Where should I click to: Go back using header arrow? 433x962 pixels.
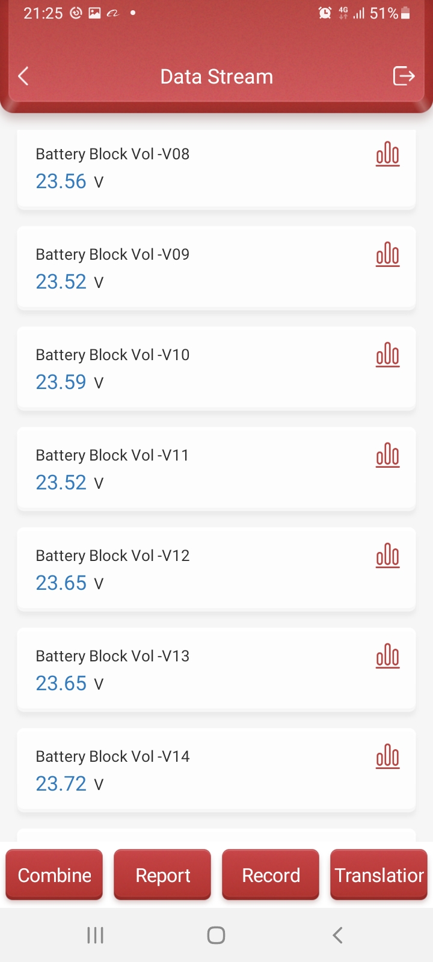point(23,76)
